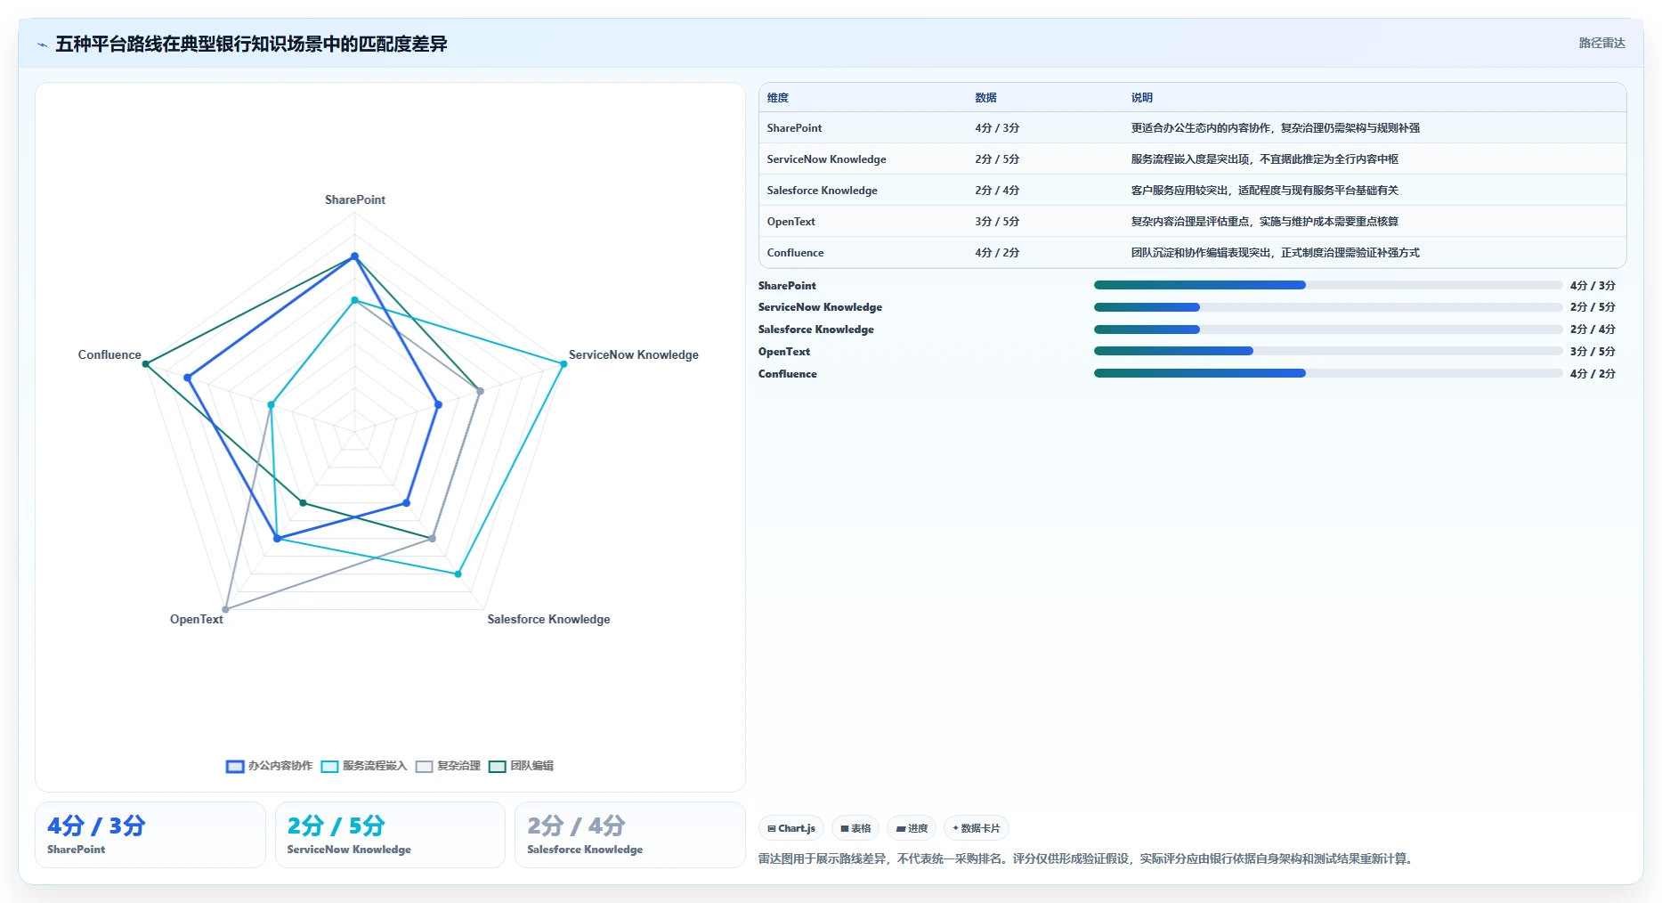Screen dimensions: 1662x903
Task: Click the SharePoint label beside its progress bar
Action: [x=787, y=286]
